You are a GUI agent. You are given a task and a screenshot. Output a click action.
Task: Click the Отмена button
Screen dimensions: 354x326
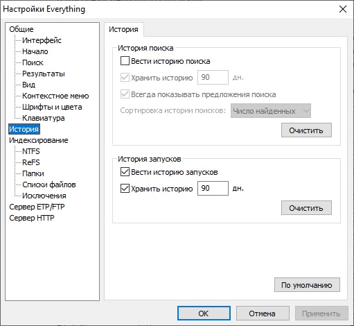coord(263,314)
